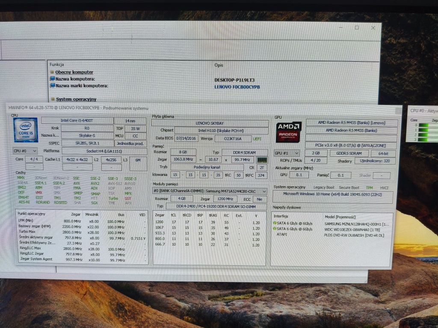Click the icon beside Nazwa komputera
The height and width of the screenshot is (328, 438).
point(52,79)
